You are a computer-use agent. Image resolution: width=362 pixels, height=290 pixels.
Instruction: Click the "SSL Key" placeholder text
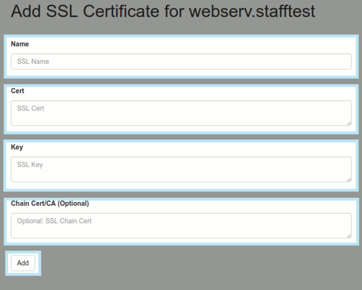coord(30,165)
